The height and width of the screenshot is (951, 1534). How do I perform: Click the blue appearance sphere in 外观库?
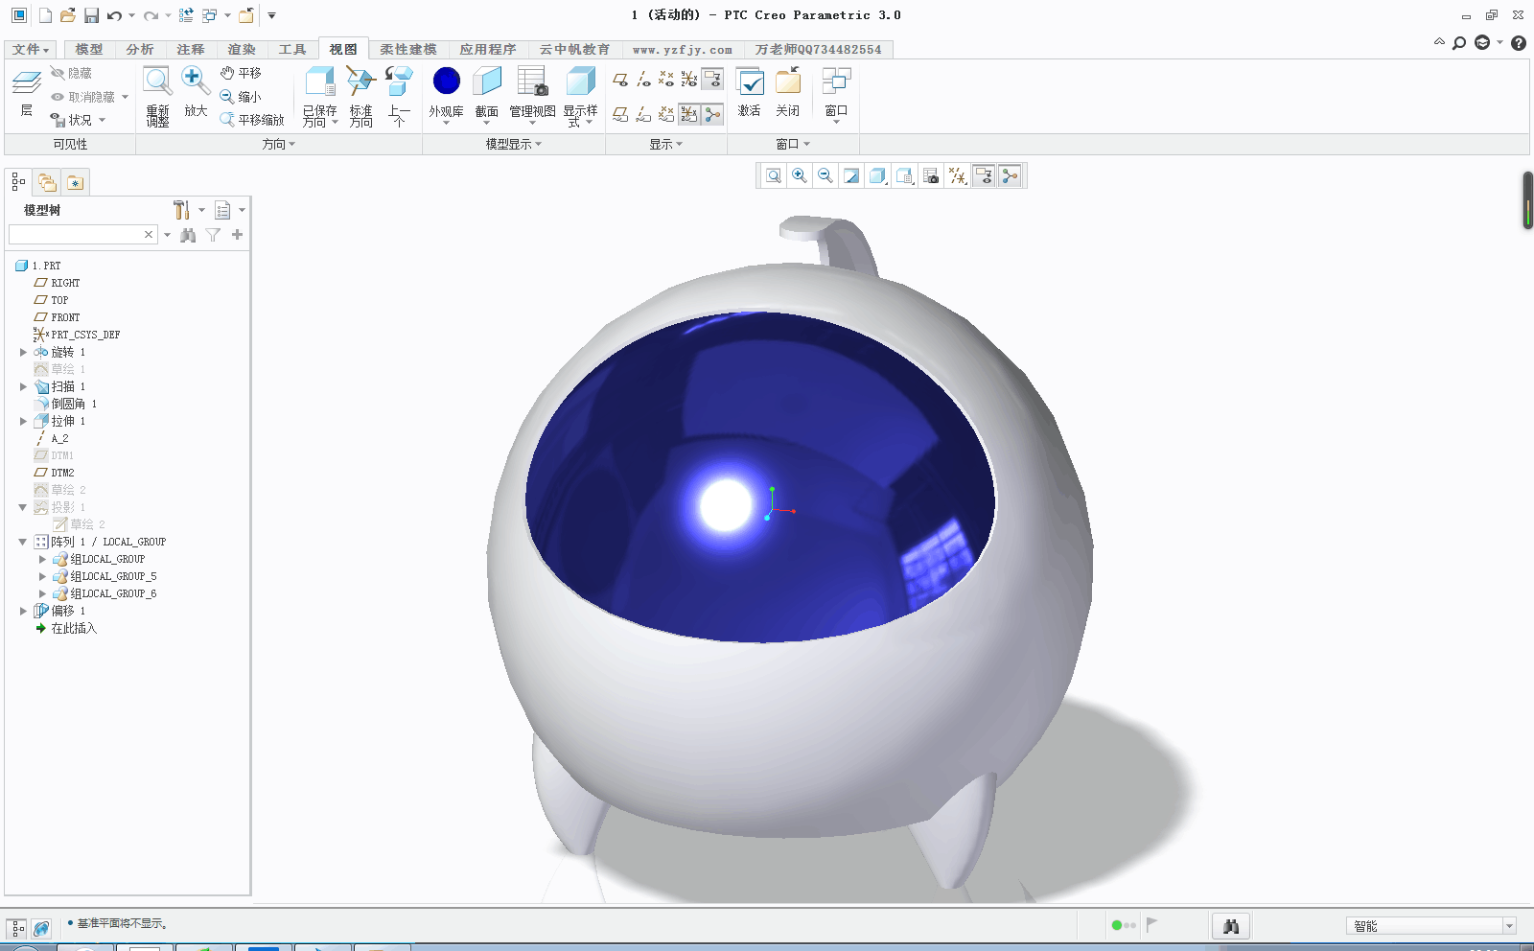click(x=446, y=81)
